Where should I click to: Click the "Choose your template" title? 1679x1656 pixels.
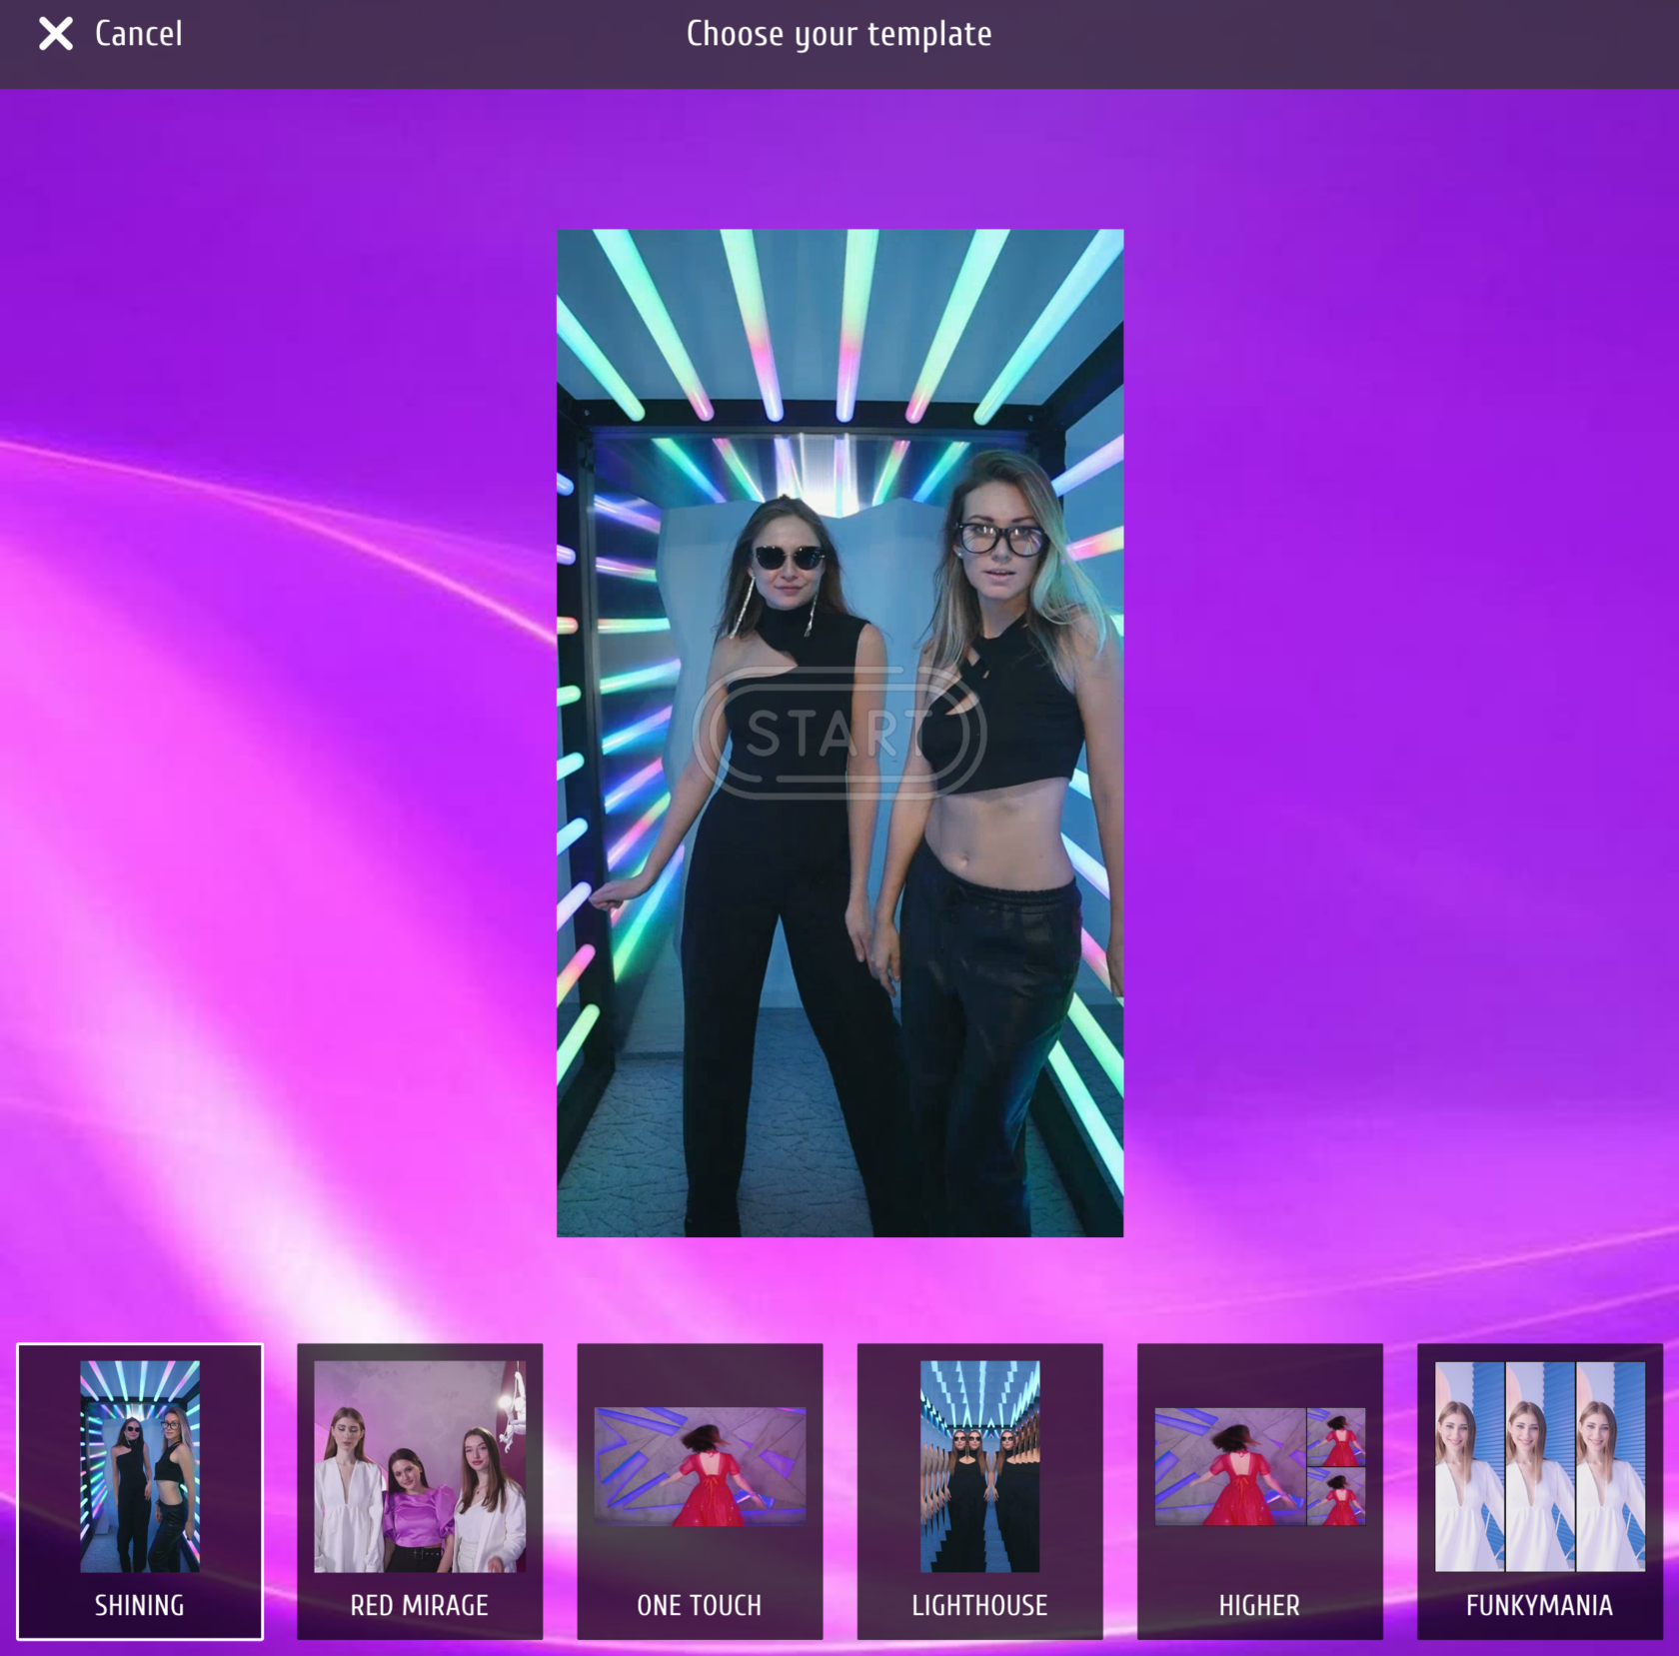pyautogui.click(x=839, y=34)
